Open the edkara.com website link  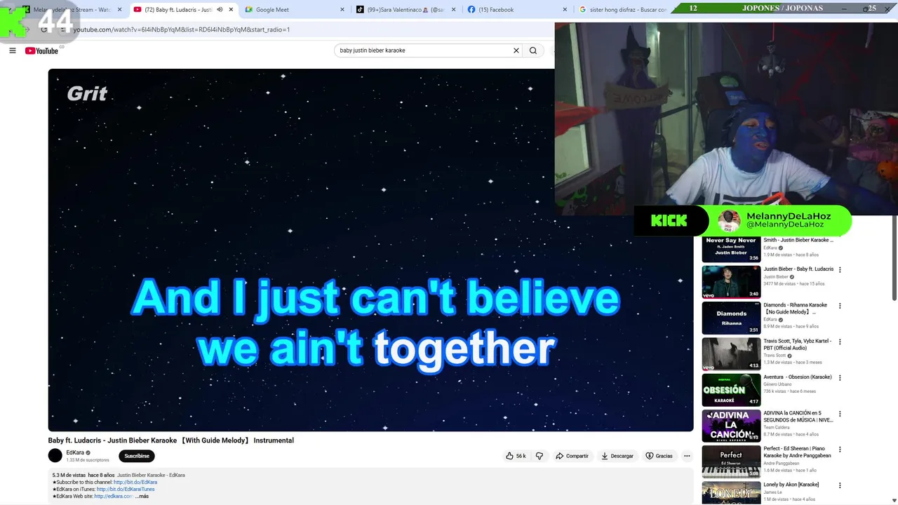click(x=114, y=496)
